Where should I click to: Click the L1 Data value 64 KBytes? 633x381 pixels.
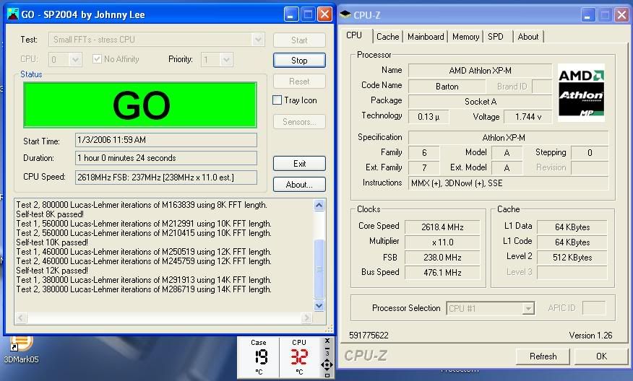572,227
